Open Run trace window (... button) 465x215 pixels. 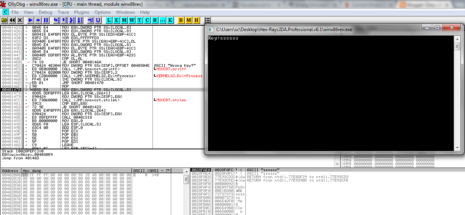coord(162,20)
